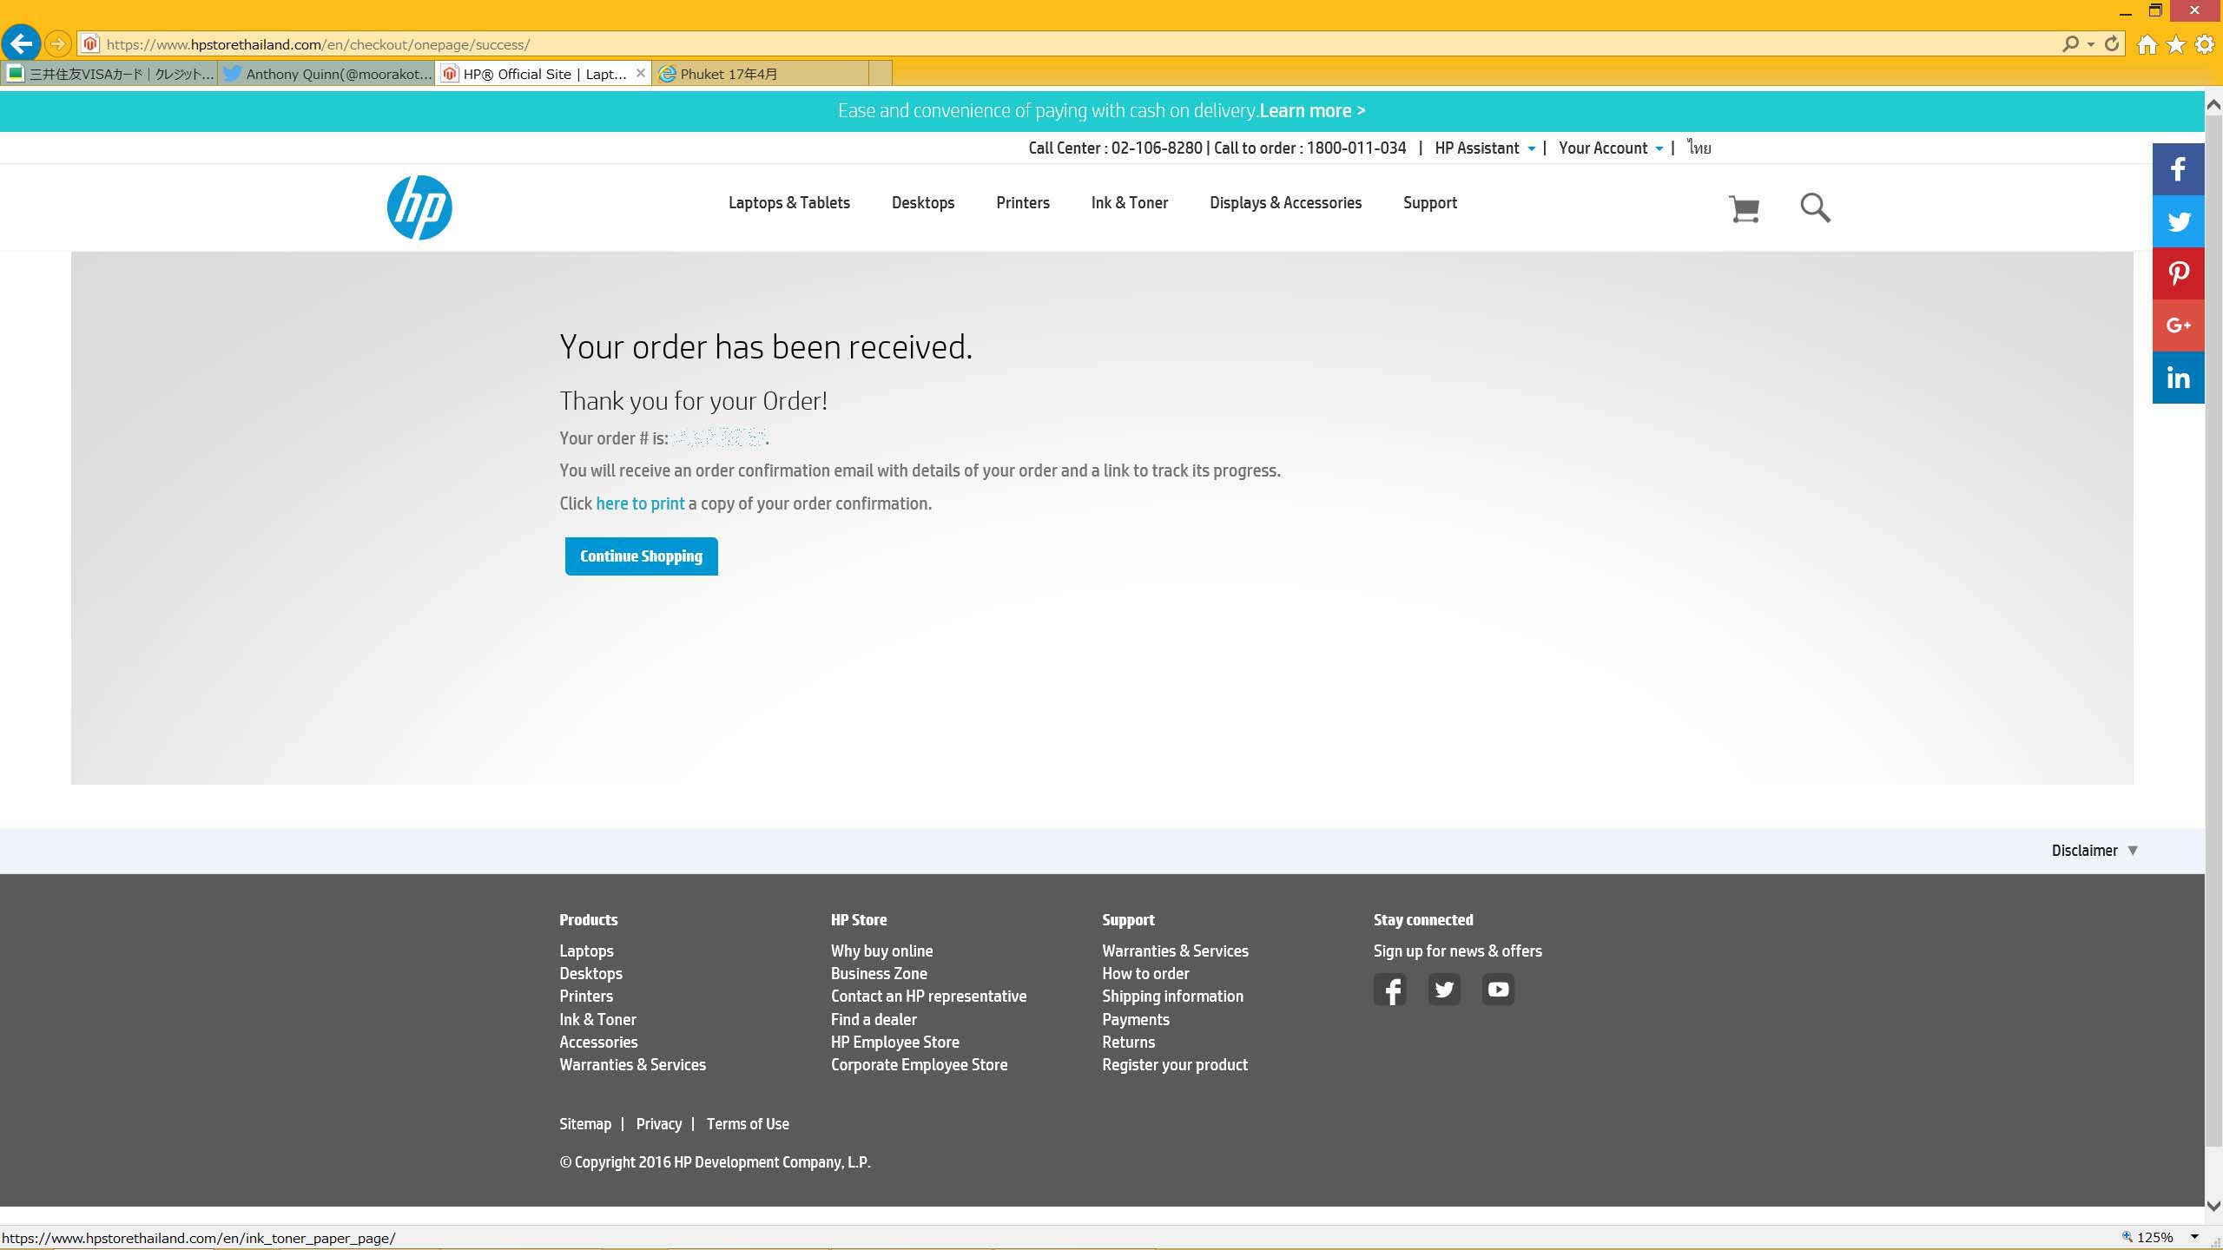Close the HP Official Site tab

641,73
